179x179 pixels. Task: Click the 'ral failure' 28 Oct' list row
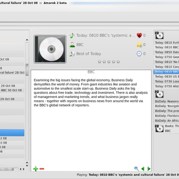pos(12,72)
